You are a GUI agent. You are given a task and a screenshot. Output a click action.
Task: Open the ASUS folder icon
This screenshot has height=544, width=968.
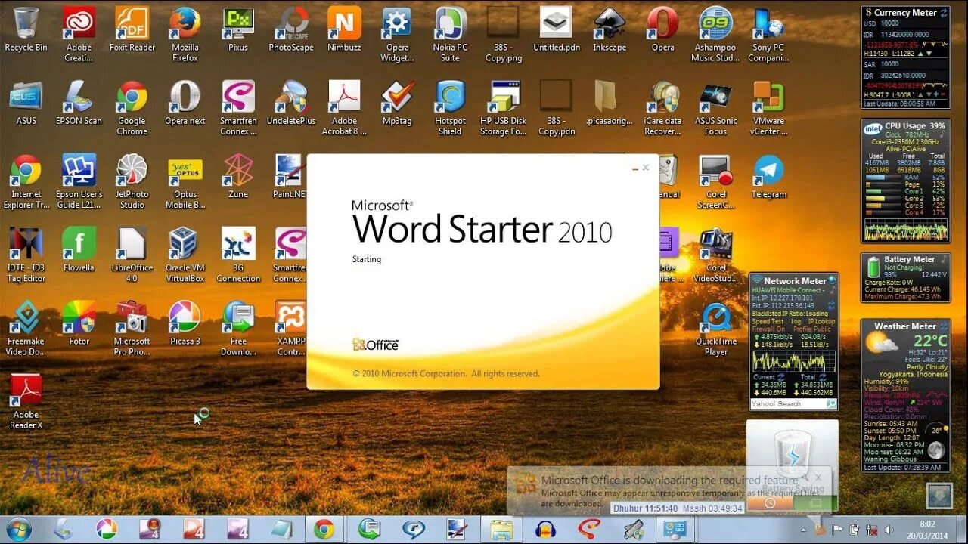pyautogui.click(x=26, y=104)
